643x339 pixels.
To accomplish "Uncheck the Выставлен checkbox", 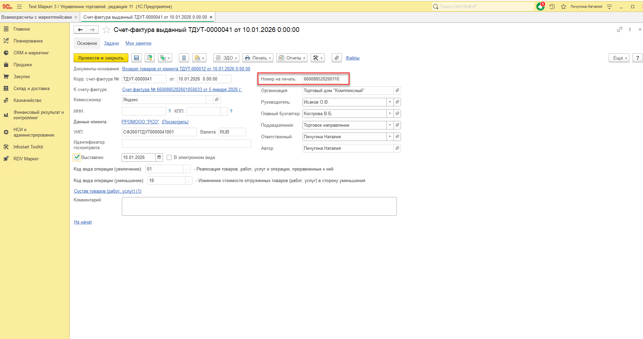I will point(77,157).
